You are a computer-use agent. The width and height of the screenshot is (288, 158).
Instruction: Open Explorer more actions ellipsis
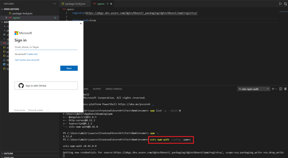(55, 4)
